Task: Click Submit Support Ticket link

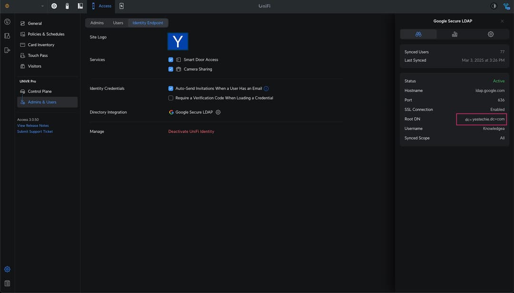Action: tap(35, 132)
